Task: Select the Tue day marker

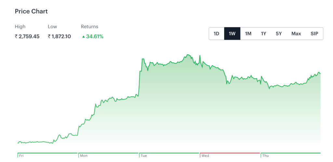Action: [144, 156]
